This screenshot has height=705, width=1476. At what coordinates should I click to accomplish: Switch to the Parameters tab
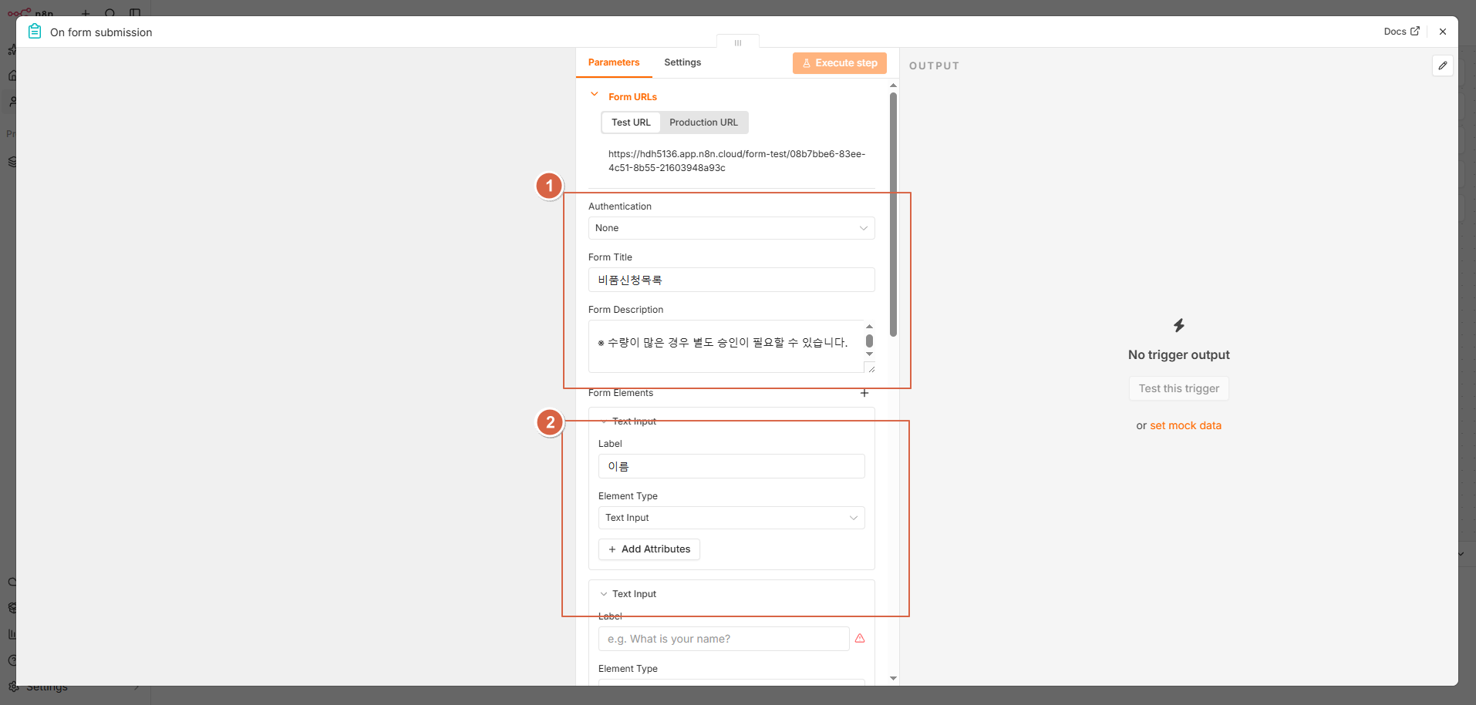[614, 62]
